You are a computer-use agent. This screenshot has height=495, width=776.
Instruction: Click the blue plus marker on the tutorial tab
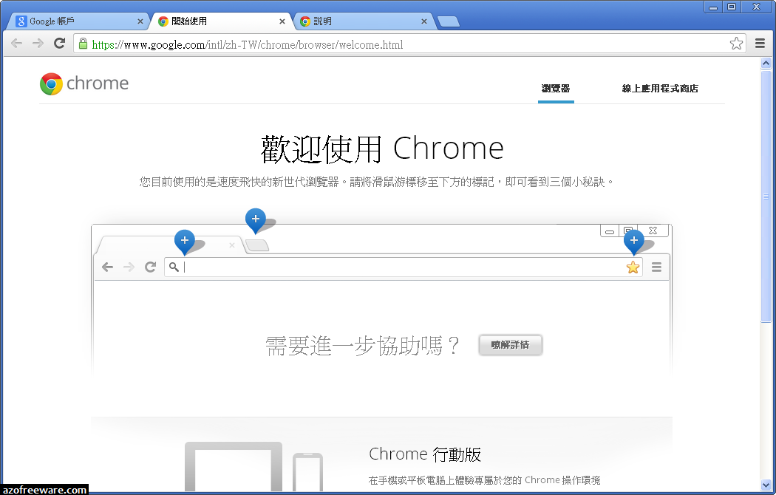click(185, 242)
